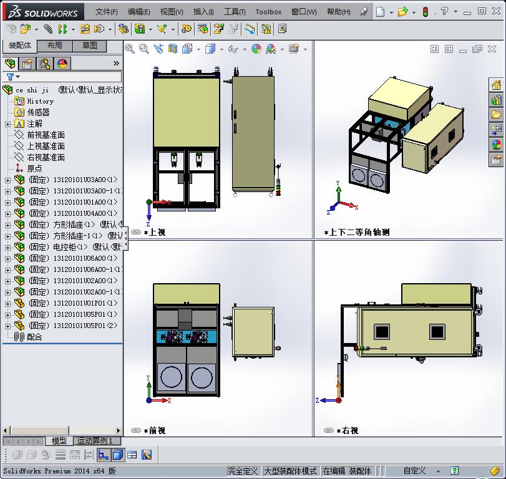Expand the 13120101U04A00<1> node
This screenshot has width=506, height=479.
7,214
